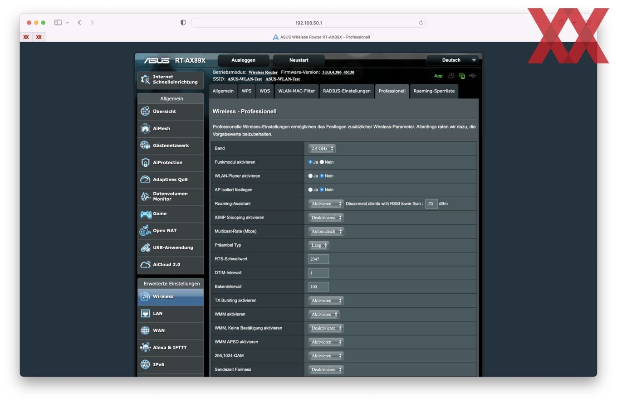This screenshot has width=617, height=403.
Task: Toggle Safari sidebar button
Action: 58,22
